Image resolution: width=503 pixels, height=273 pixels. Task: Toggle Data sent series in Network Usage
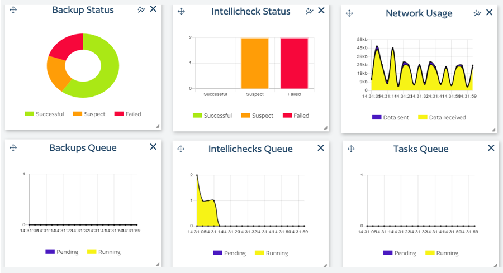pos(391,118)
